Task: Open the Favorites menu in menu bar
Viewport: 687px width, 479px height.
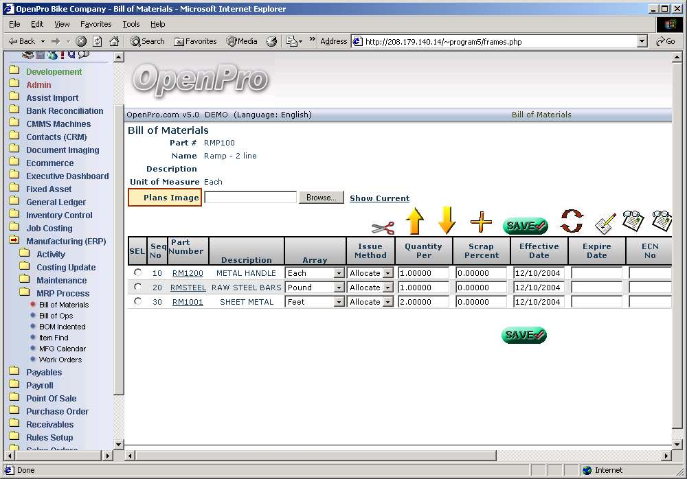Action: (95, 24)
